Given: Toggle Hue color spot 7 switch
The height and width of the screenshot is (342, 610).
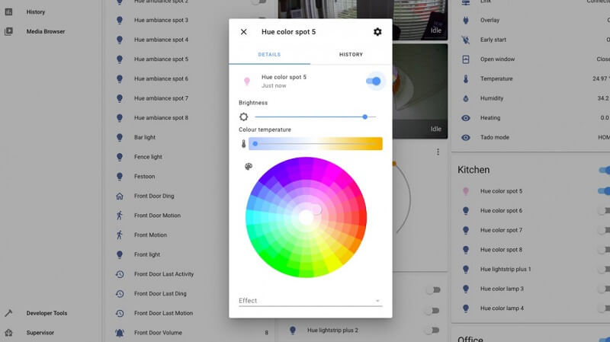Looking at the screenshot, I should pos(603,230).
